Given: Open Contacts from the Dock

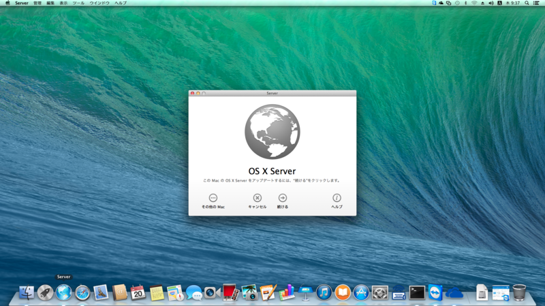Looking at the screenshot, I should 120,292.
